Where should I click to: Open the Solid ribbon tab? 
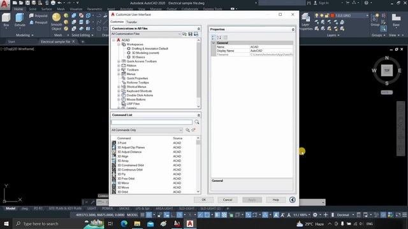[33, 9]
